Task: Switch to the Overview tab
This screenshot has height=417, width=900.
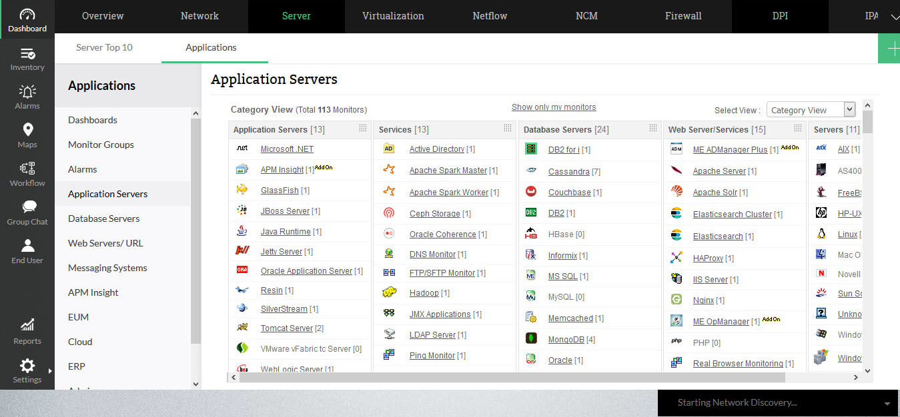Action: tap(103, 16)
